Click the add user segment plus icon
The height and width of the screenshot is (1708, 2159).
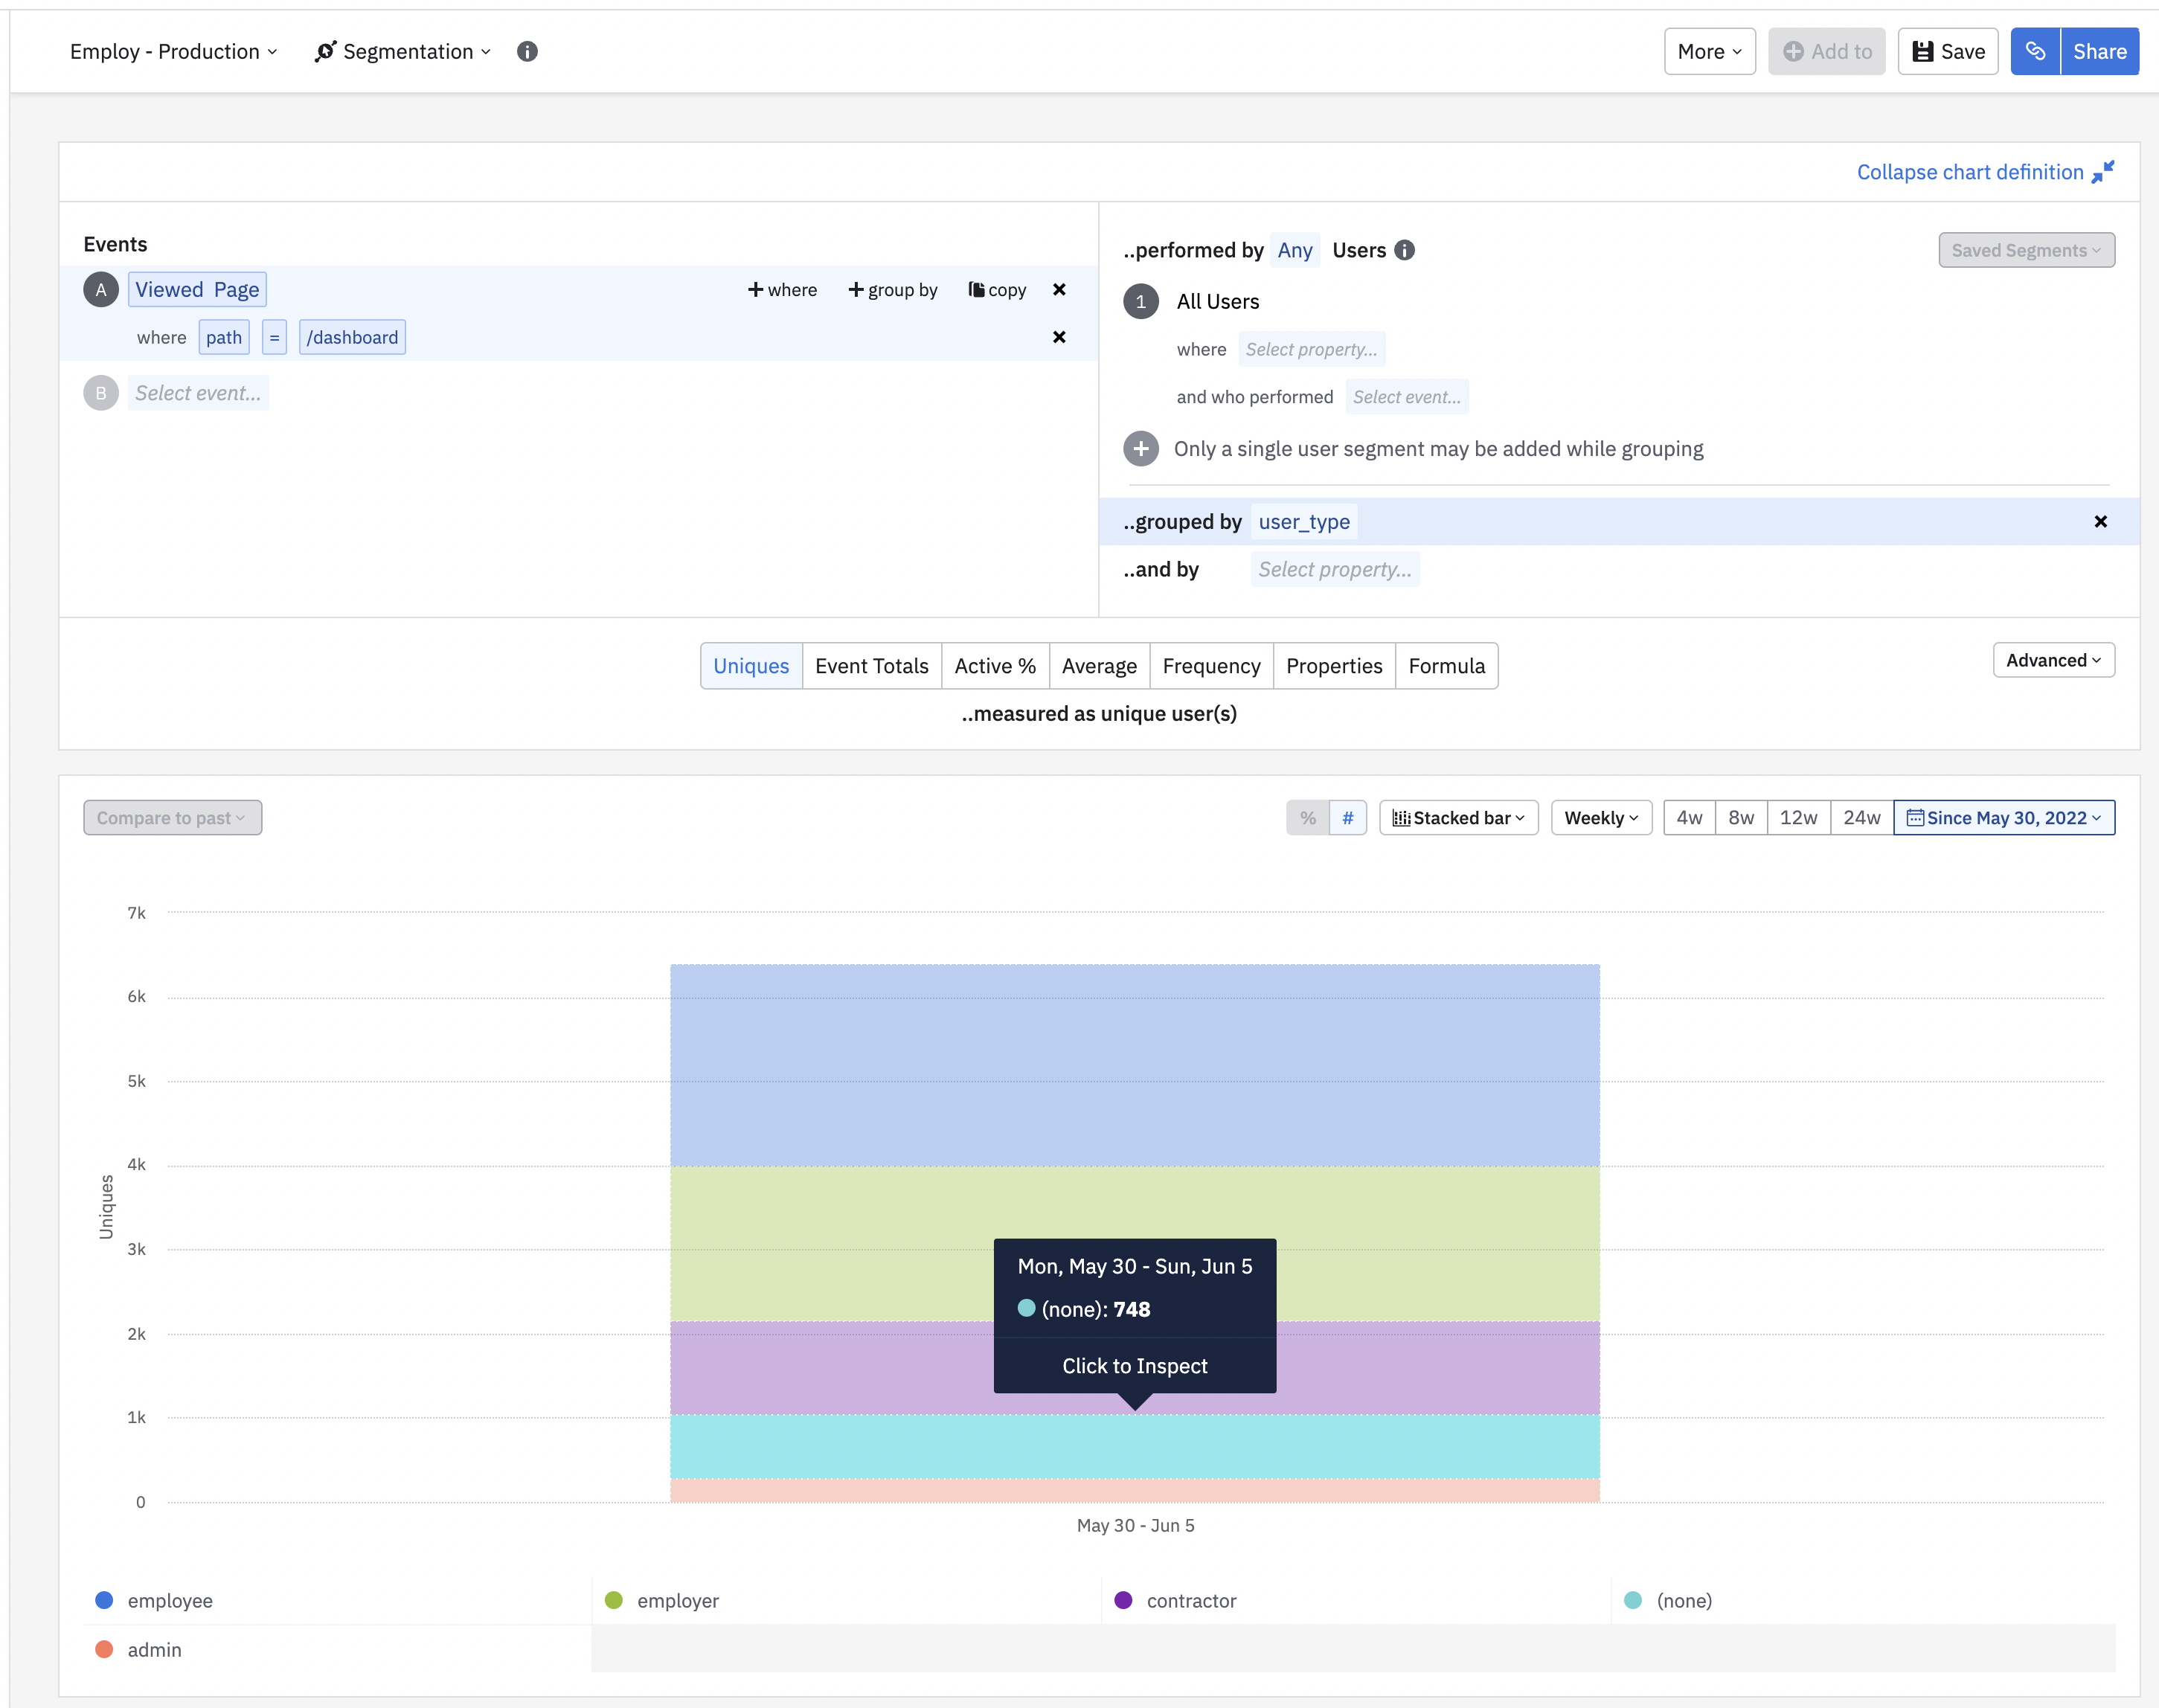(1141, 449)
